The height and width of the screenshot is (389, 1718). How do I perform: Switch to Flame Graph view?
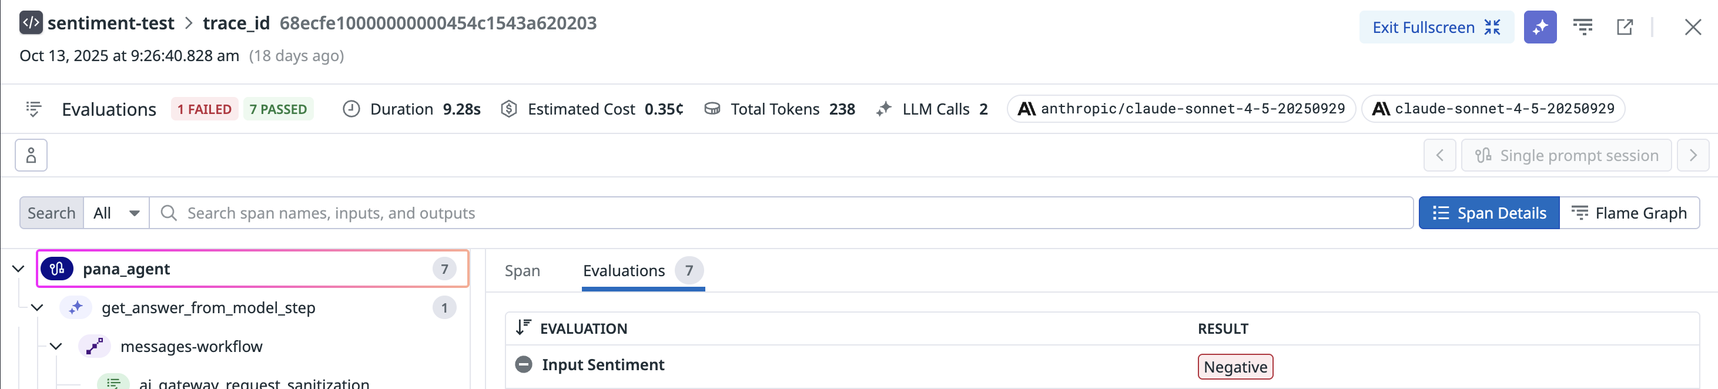pos(1629,213)
